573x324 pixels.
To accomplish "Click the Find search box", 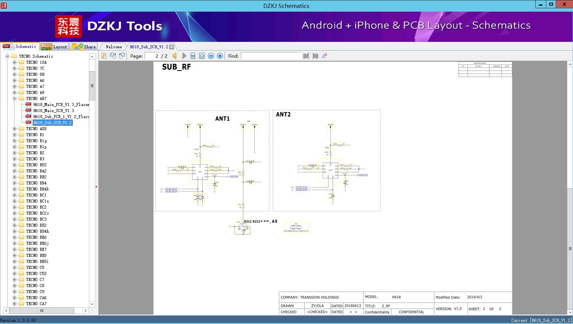I will tap(271, 56).
